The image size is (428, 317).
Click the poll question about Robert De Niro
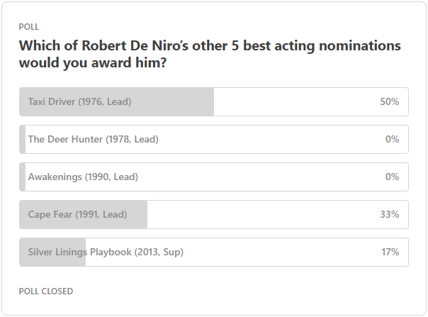point(210,54)
